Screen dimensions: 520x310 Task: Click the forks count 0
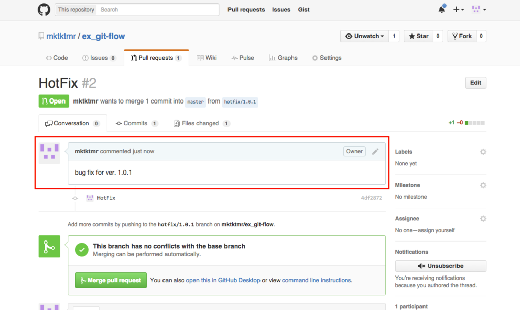coord(481,36)
